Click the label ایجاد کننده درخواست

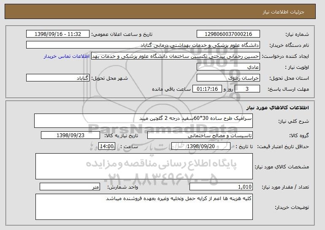click(x=285, y=56)
